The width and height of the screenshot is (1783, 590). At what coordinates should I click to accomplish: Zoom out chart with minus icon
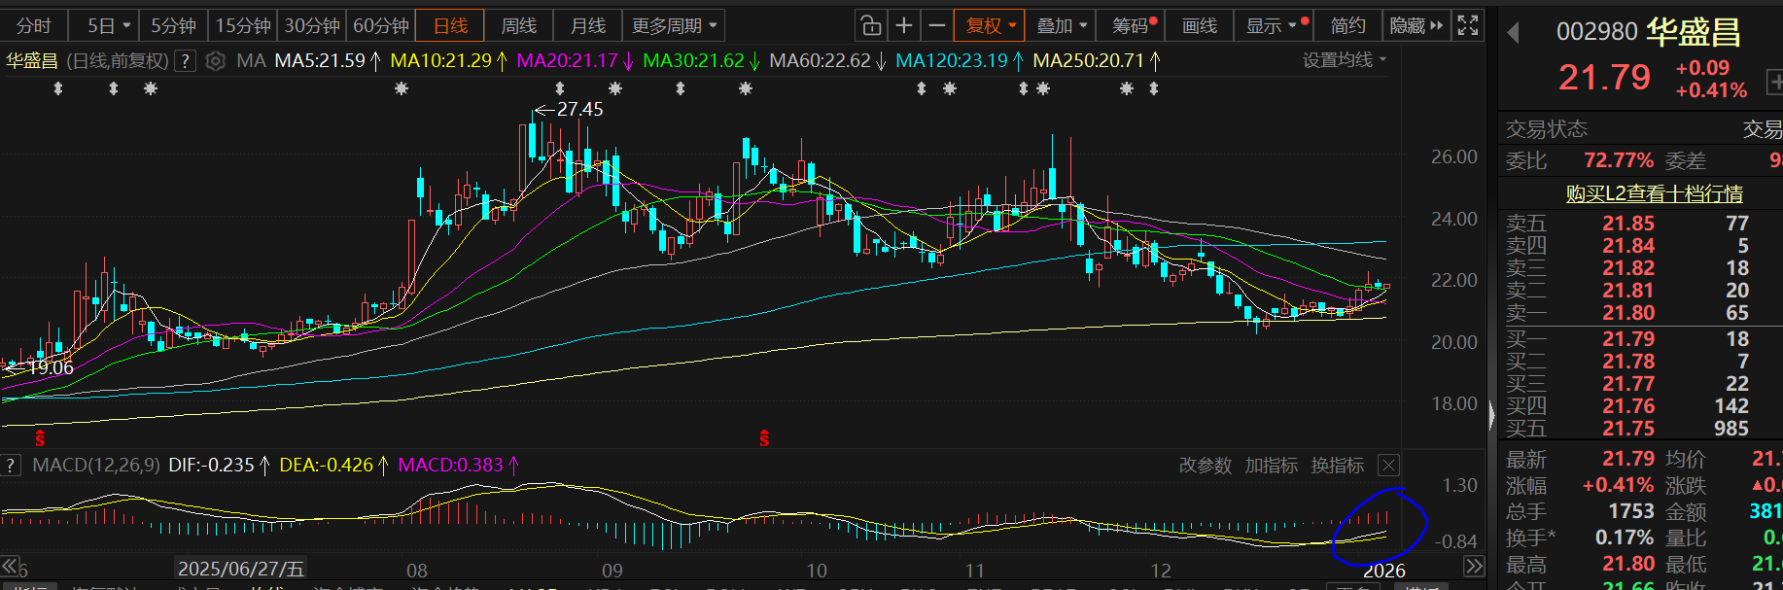pos(936,25)
